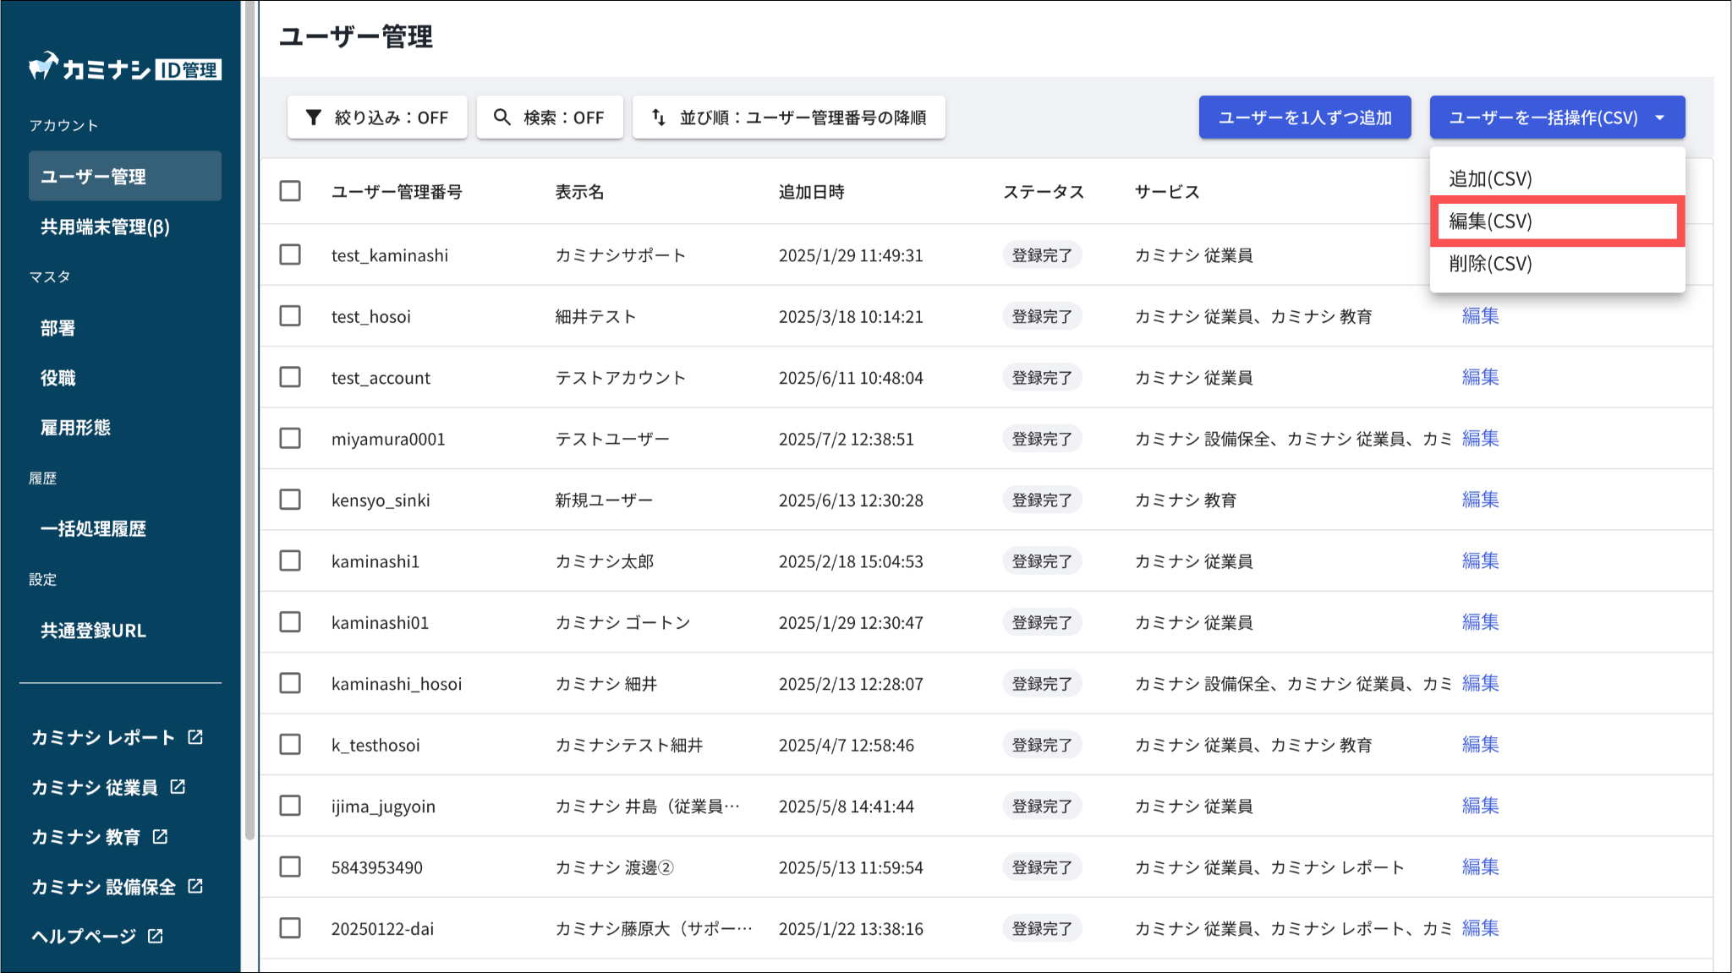Screen dimensions: 1732x973
Task: Click the ユーザー管理番号 column header
Action: pos(397,192)
